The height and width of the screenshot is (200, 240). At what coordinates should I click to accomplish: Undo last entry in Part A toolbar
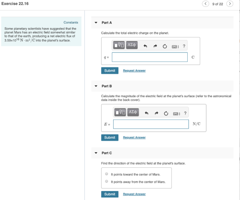click(145, 46)
